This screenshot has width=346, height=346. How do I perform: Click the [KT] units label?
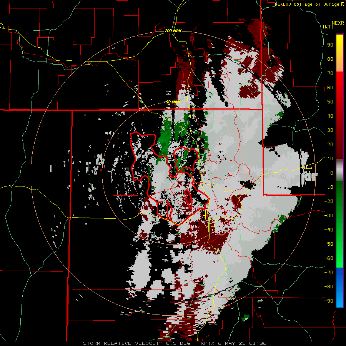(328, 27)
